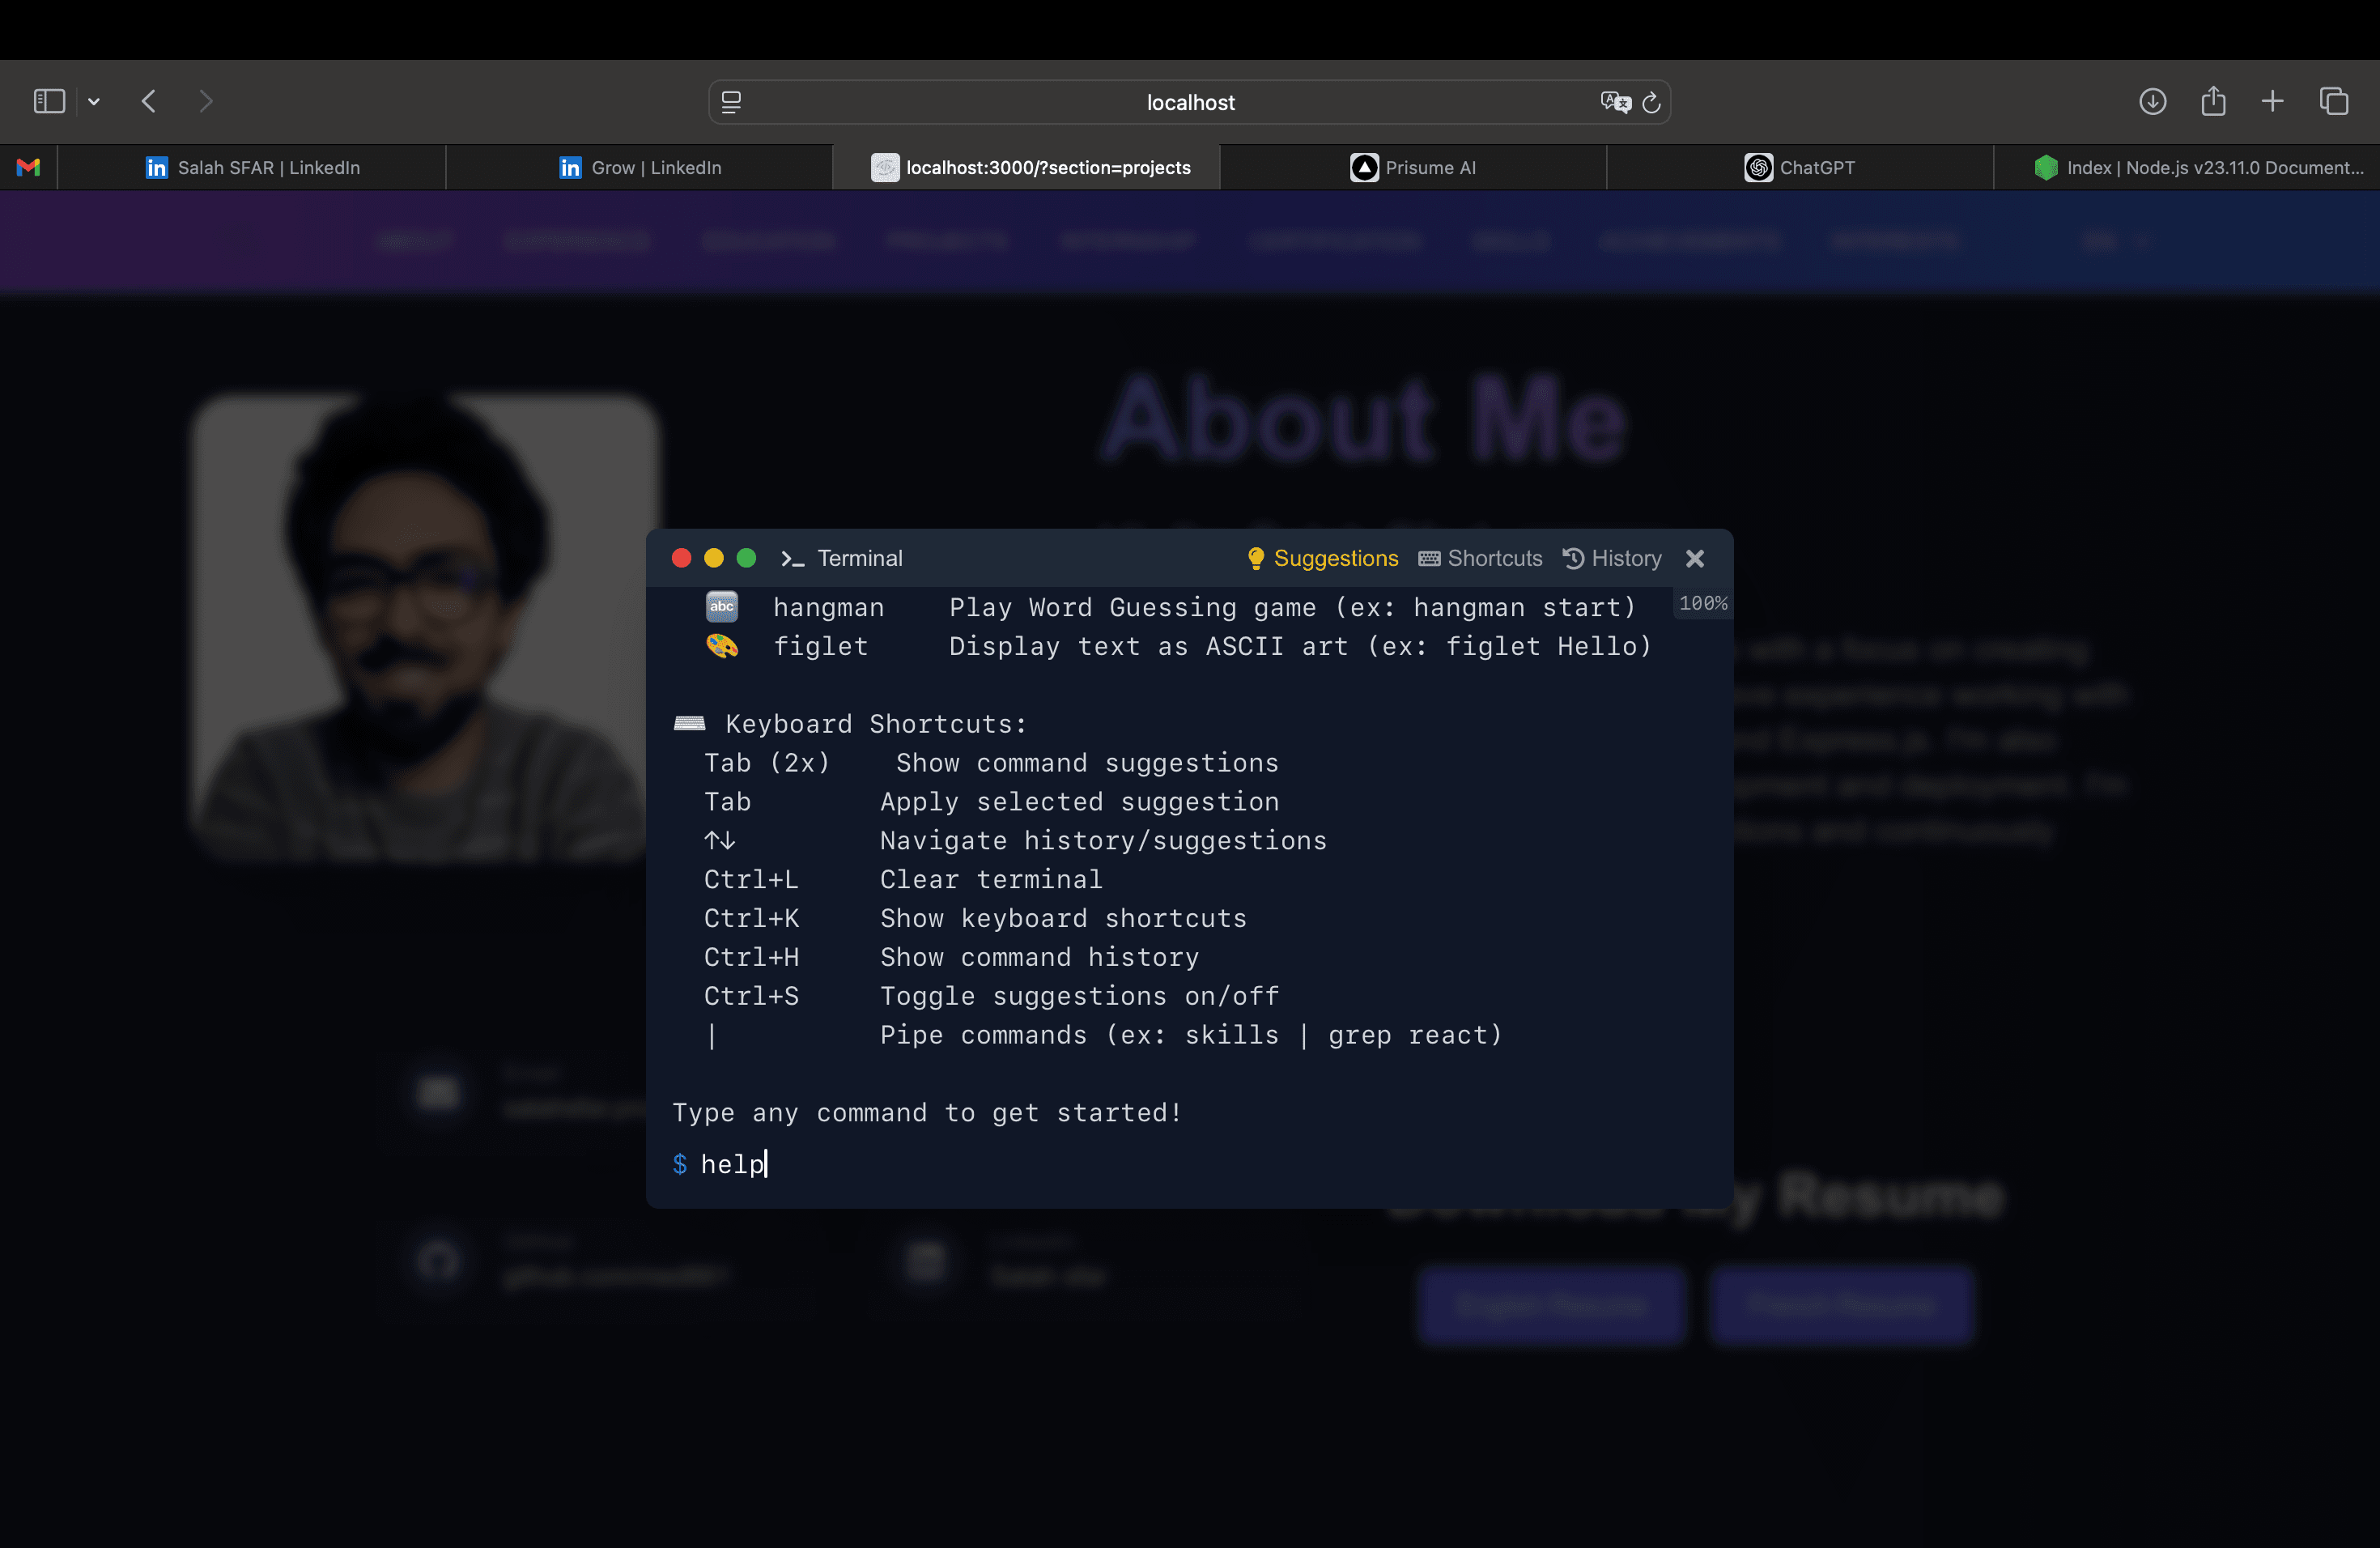2380x1548 pixels.
Task: Open the tab group chevron dropdown
Action: click(x=93, y=101)
